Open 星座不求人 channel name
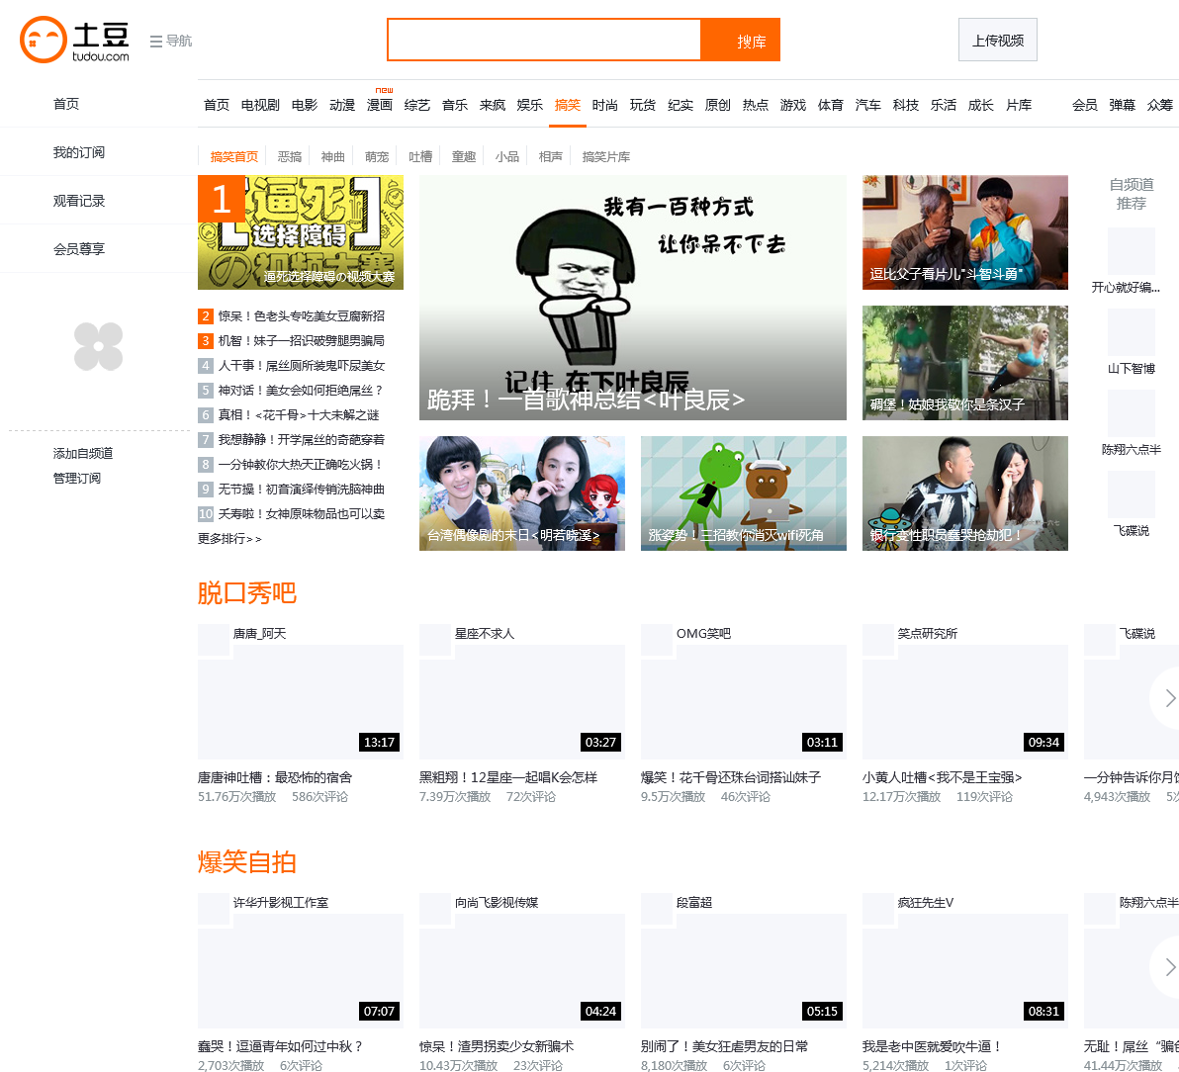Viewport: 1179px width, 1072px height. pos(485,634)
